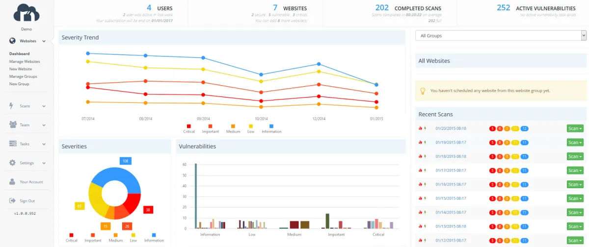Screen dimensions: 589x247
Task: Open the All Groups dropdown
Action: click(x=501, y=36)
